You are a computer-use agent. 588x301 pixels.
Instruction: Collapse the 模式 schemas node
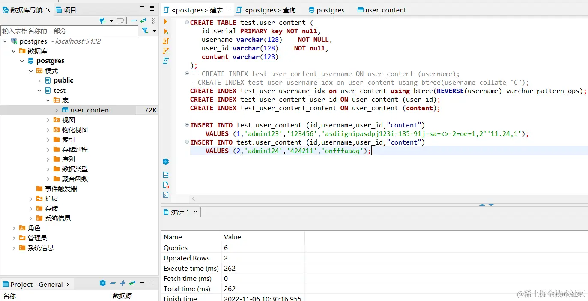coord(31,71)
